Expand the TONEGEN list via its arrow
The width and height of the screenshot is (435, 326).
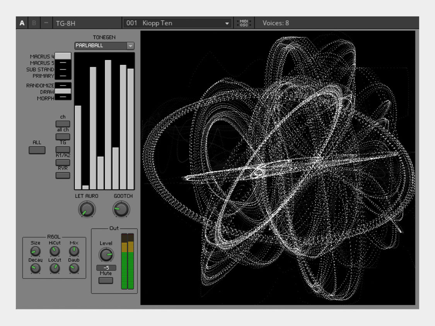pyautogui.click(x=130, y=46)
